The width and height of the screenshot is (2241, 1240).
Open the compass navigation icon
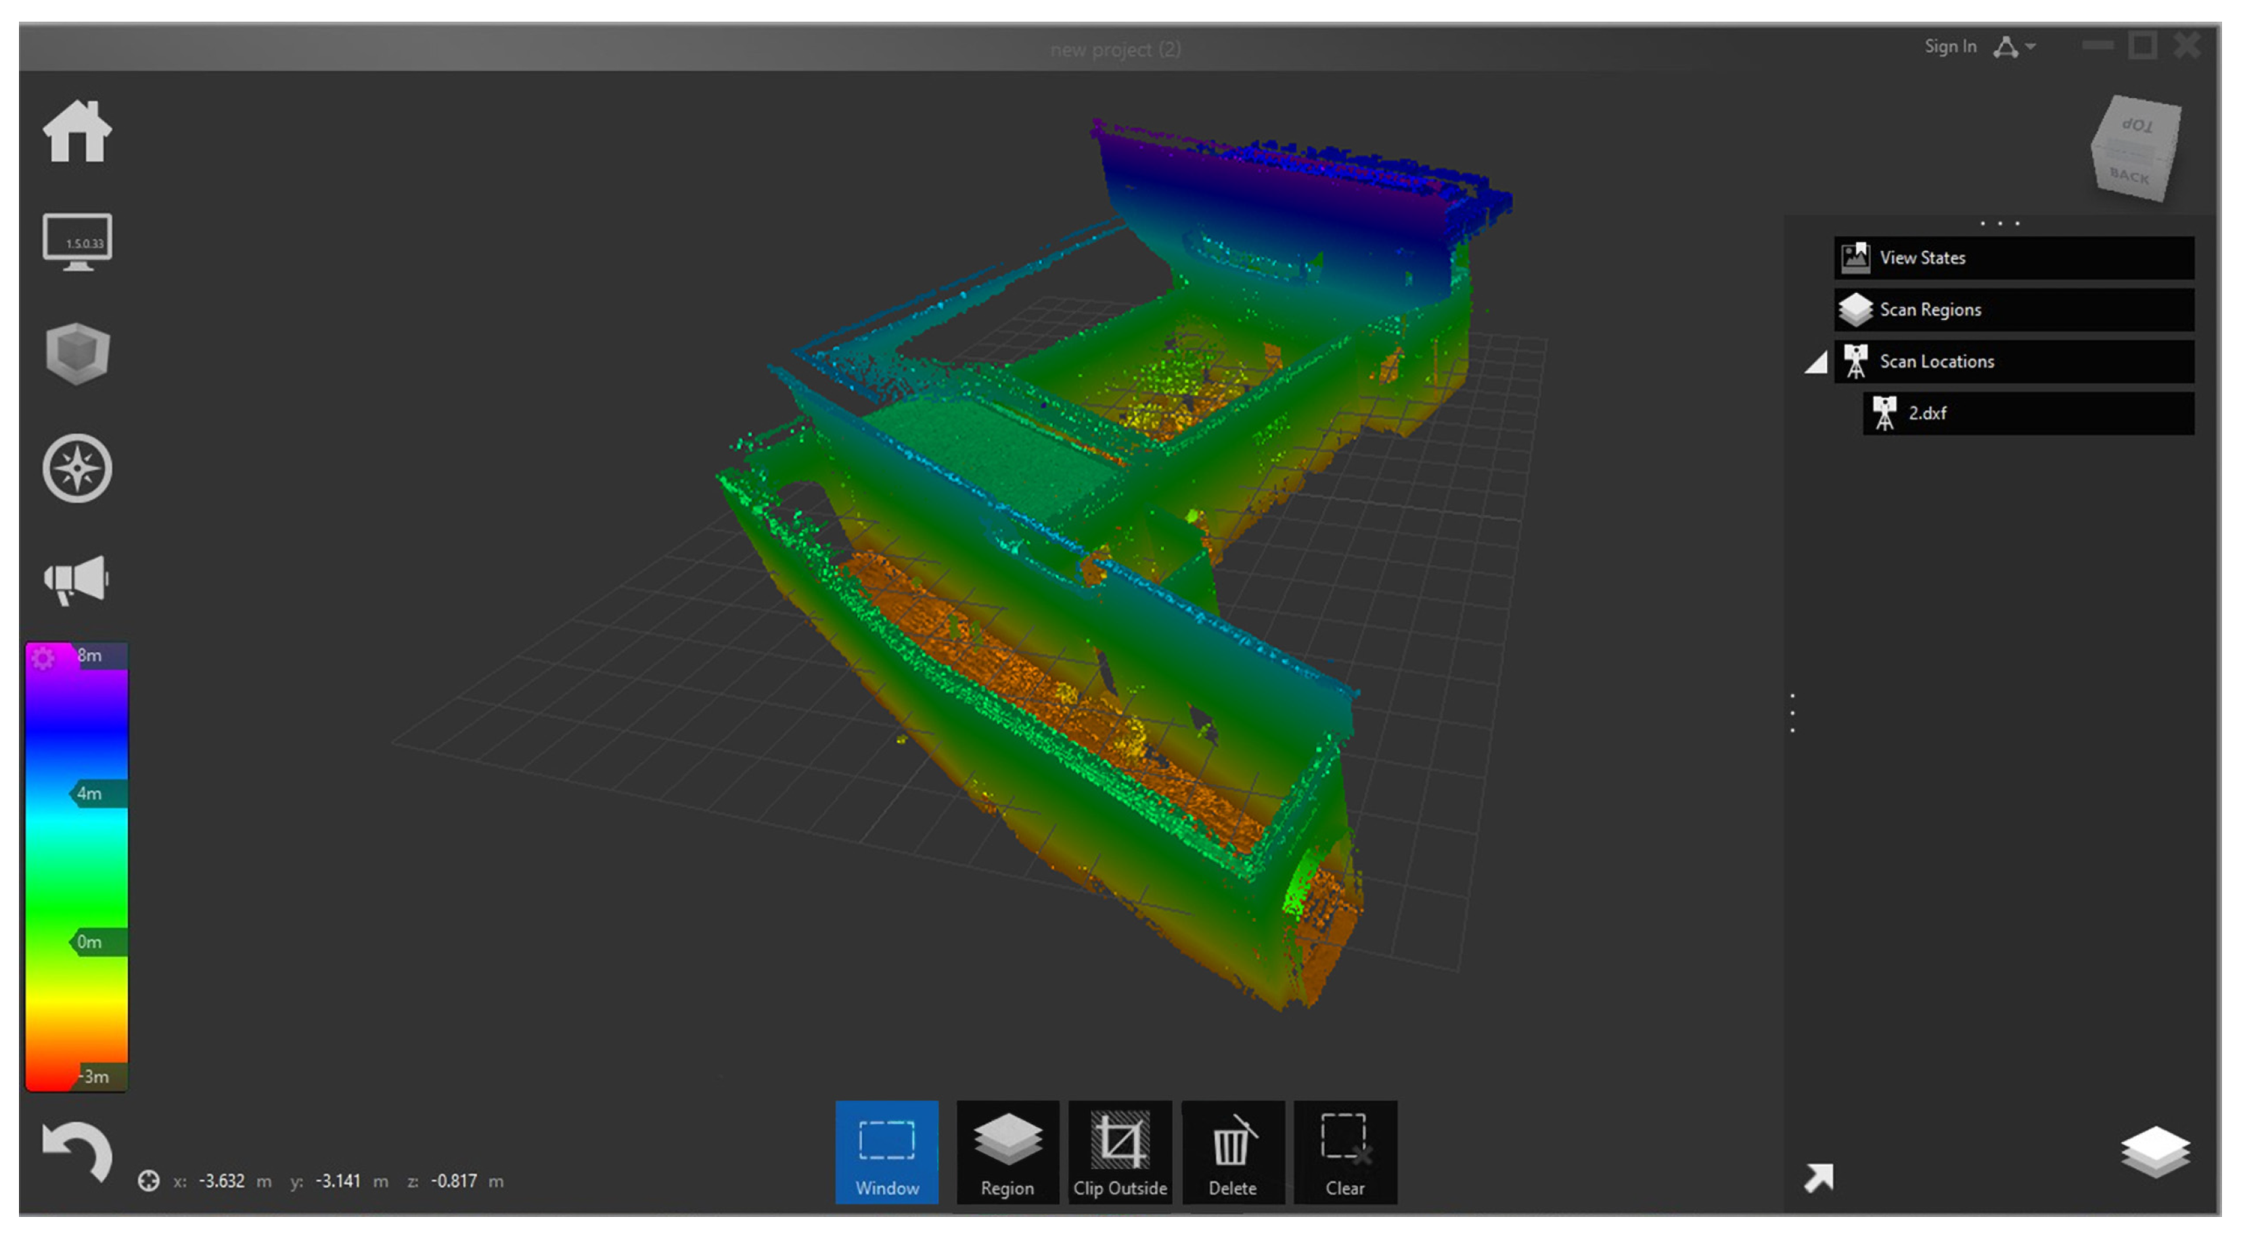point(76,468)
